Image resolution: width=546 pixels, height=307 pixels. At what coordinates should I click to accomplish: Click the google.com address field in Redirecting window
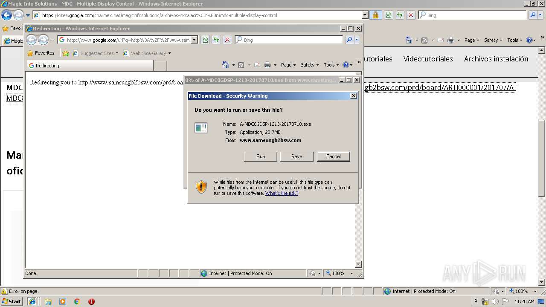coord(128,40)
